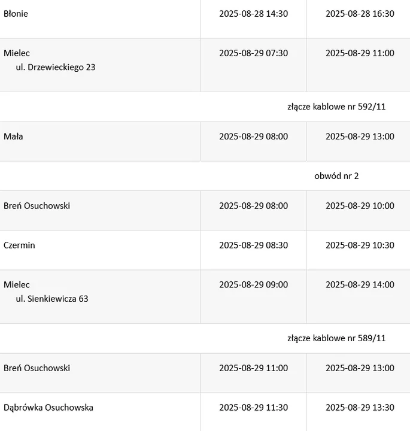410x431 pixels.
Task: Click start time 2025-08-29 08:30
Action: pos(253,245)
